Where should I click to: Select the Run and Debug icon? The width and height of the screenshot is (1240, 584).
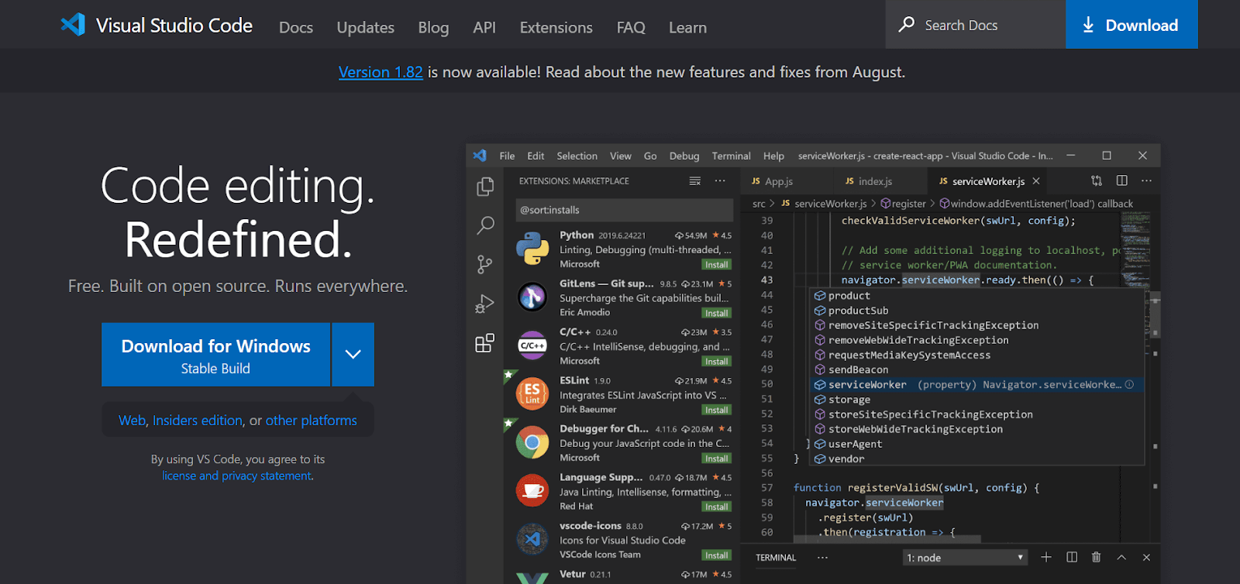pos(485,304)
